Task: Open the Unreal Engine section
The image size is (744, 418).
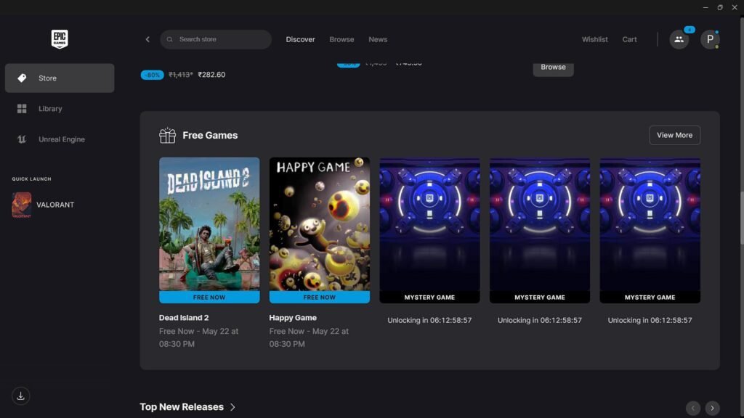Action: (x=60, y=139)
